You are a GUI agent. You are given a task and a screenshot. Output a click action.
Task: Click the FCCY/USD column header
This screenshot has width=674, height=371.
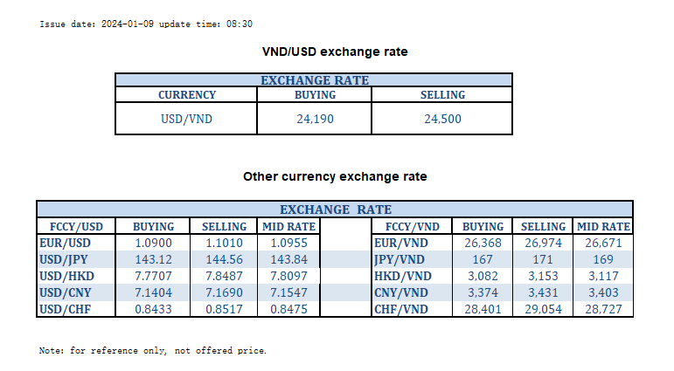tap(77, 226)
